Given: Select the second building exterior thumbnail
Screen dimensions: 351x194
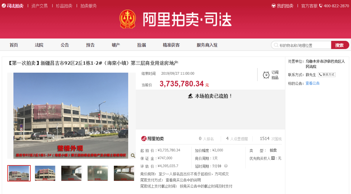Looking at the screenshot, I should pos(45,173).
